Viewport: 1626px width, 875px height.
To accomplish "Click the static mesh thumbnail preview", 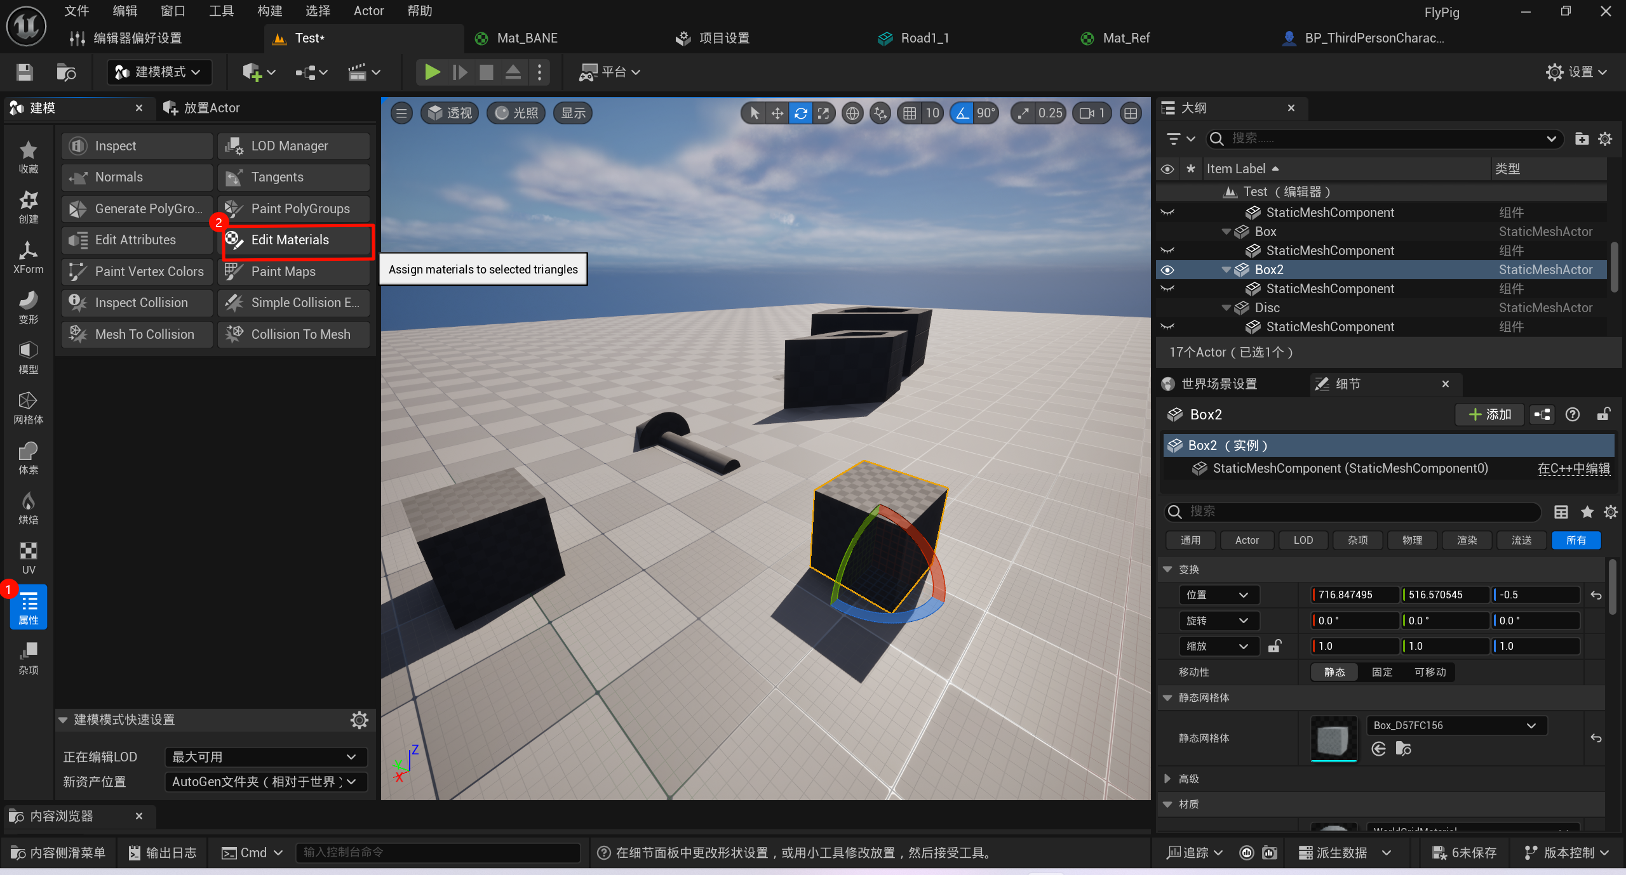I will pos(1333,738).
